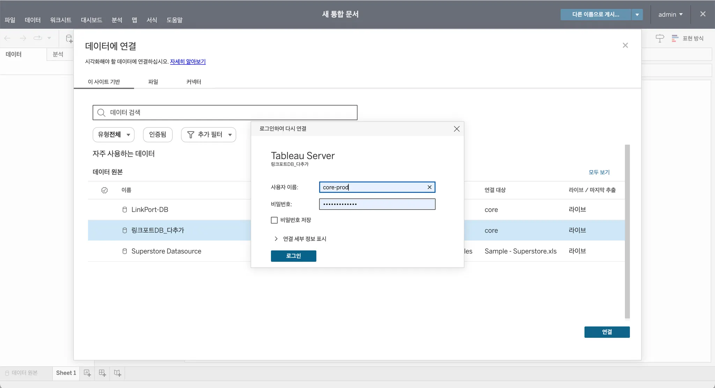Click the new story icon in bottom bar

point(118,373)
